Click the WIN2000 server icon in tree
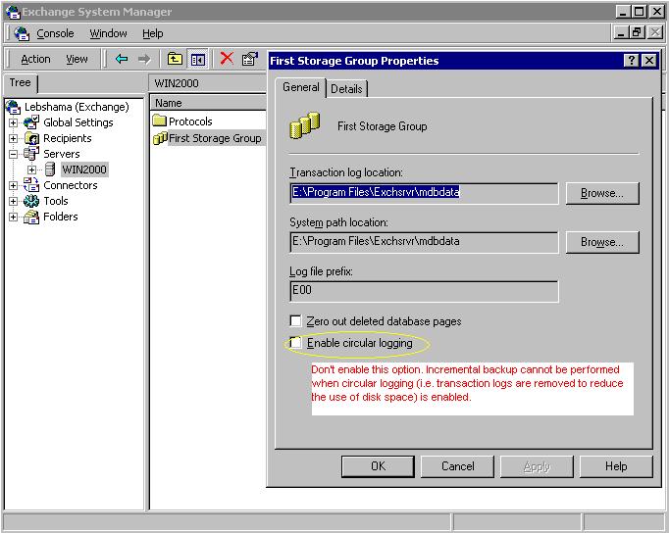 click(x=50, y=170)
